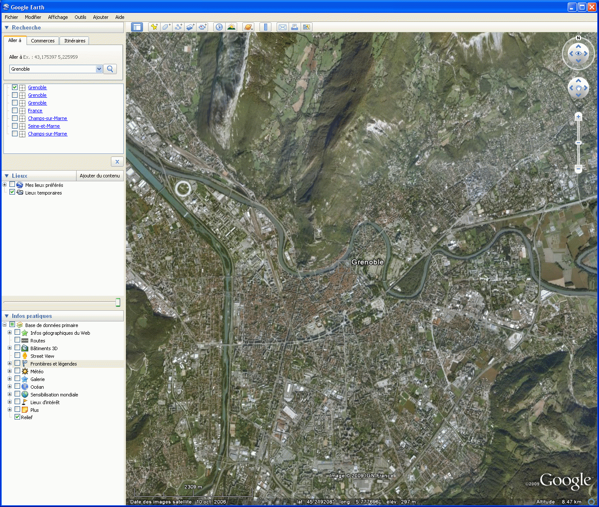
Task: Collapse the Lieux panel
Action: [x=7, y=176]
